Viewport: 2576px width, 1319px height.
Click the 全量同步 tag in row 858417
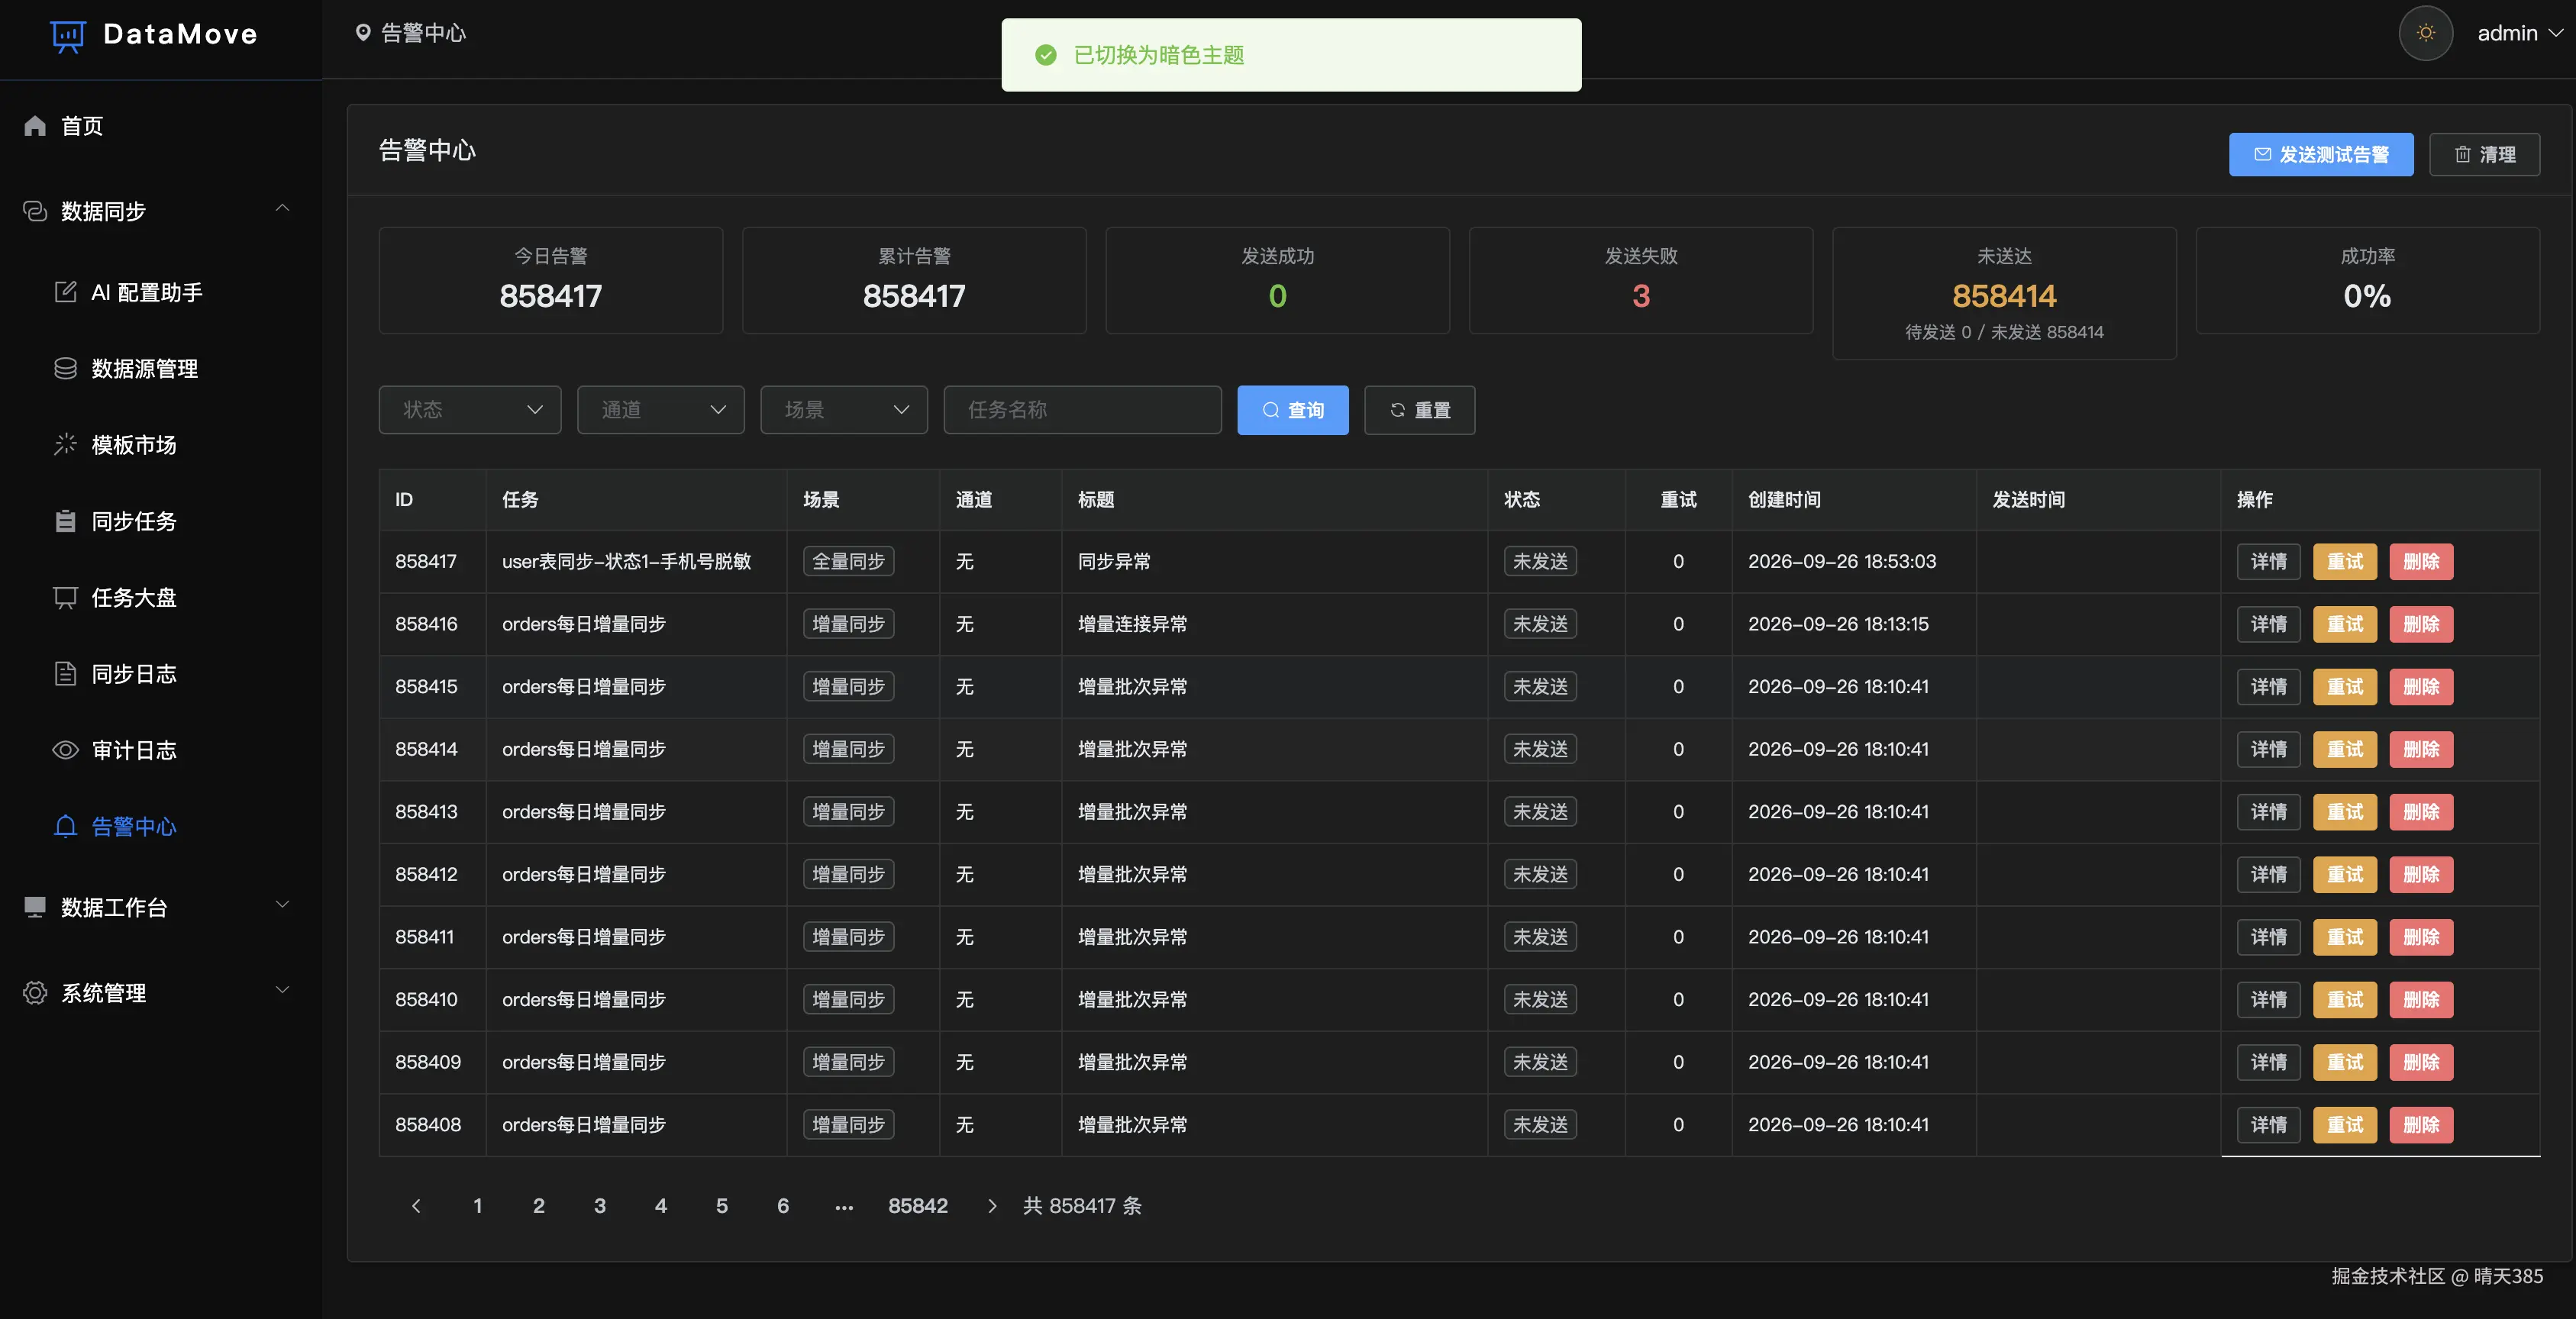(848, 561)
